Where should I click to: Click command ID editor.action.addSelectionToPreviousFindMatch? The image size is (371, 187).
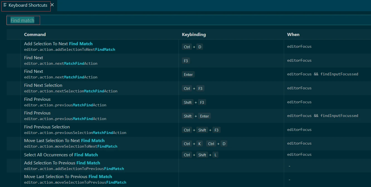(74, 169)
